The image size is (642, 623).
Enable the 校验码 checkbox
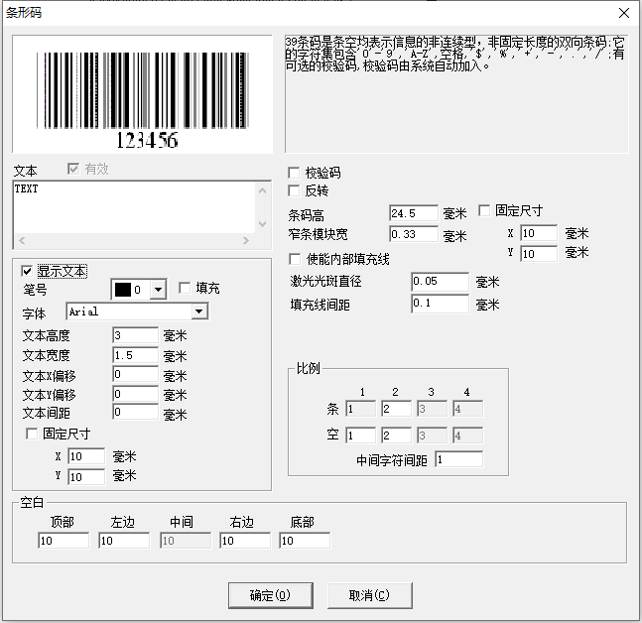[294, 173]
